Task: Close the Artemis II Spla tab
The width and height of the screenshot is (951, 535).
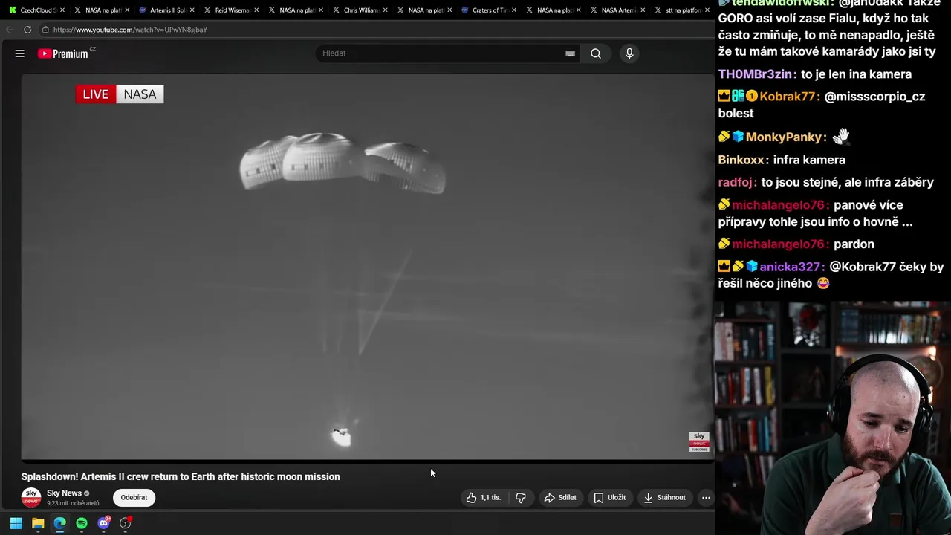Action: click(192, 10)
